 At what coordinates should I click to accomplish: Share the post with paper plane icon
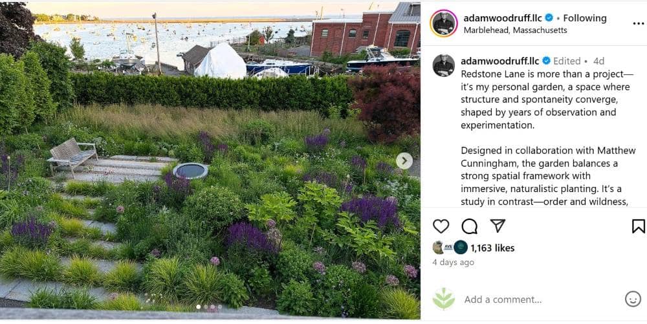tap(498, 226)
